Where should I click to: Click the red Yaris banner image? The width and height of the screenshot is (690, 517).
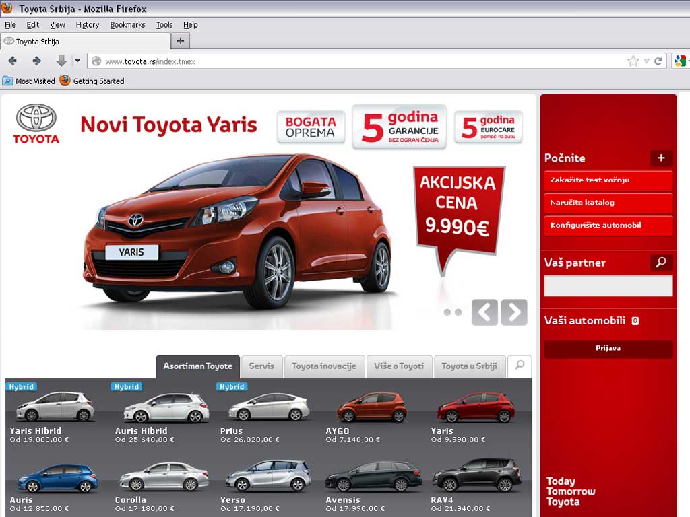pyautogui.click(x=238, y=231)
